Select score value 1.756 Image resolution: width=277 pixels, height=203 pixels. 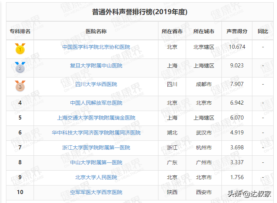pos(237,177)
